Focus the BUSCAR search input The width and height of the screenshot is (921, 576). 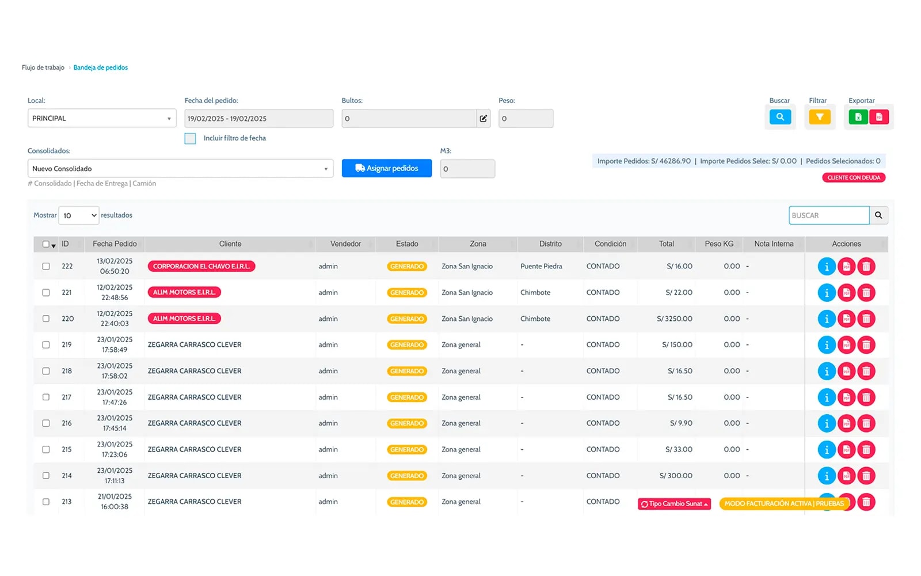[829, 215]
